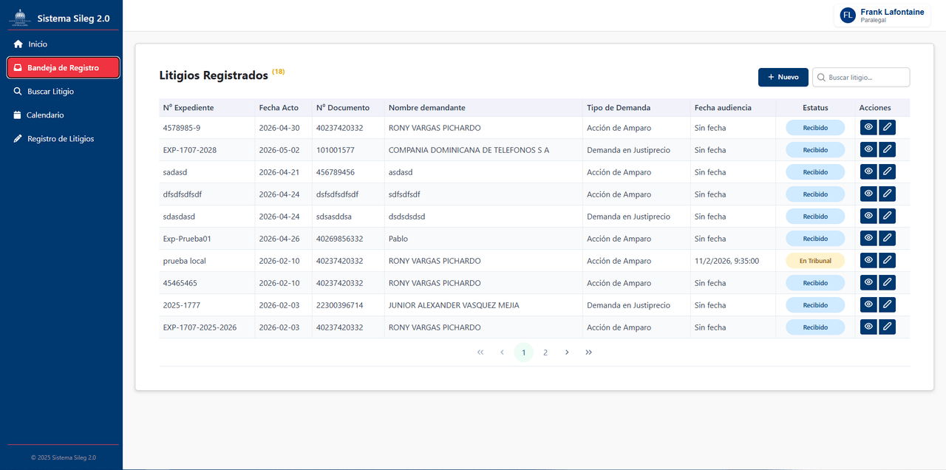Click the document number 40269856332
Screen dimensions: 946x470
coord(339,239)
